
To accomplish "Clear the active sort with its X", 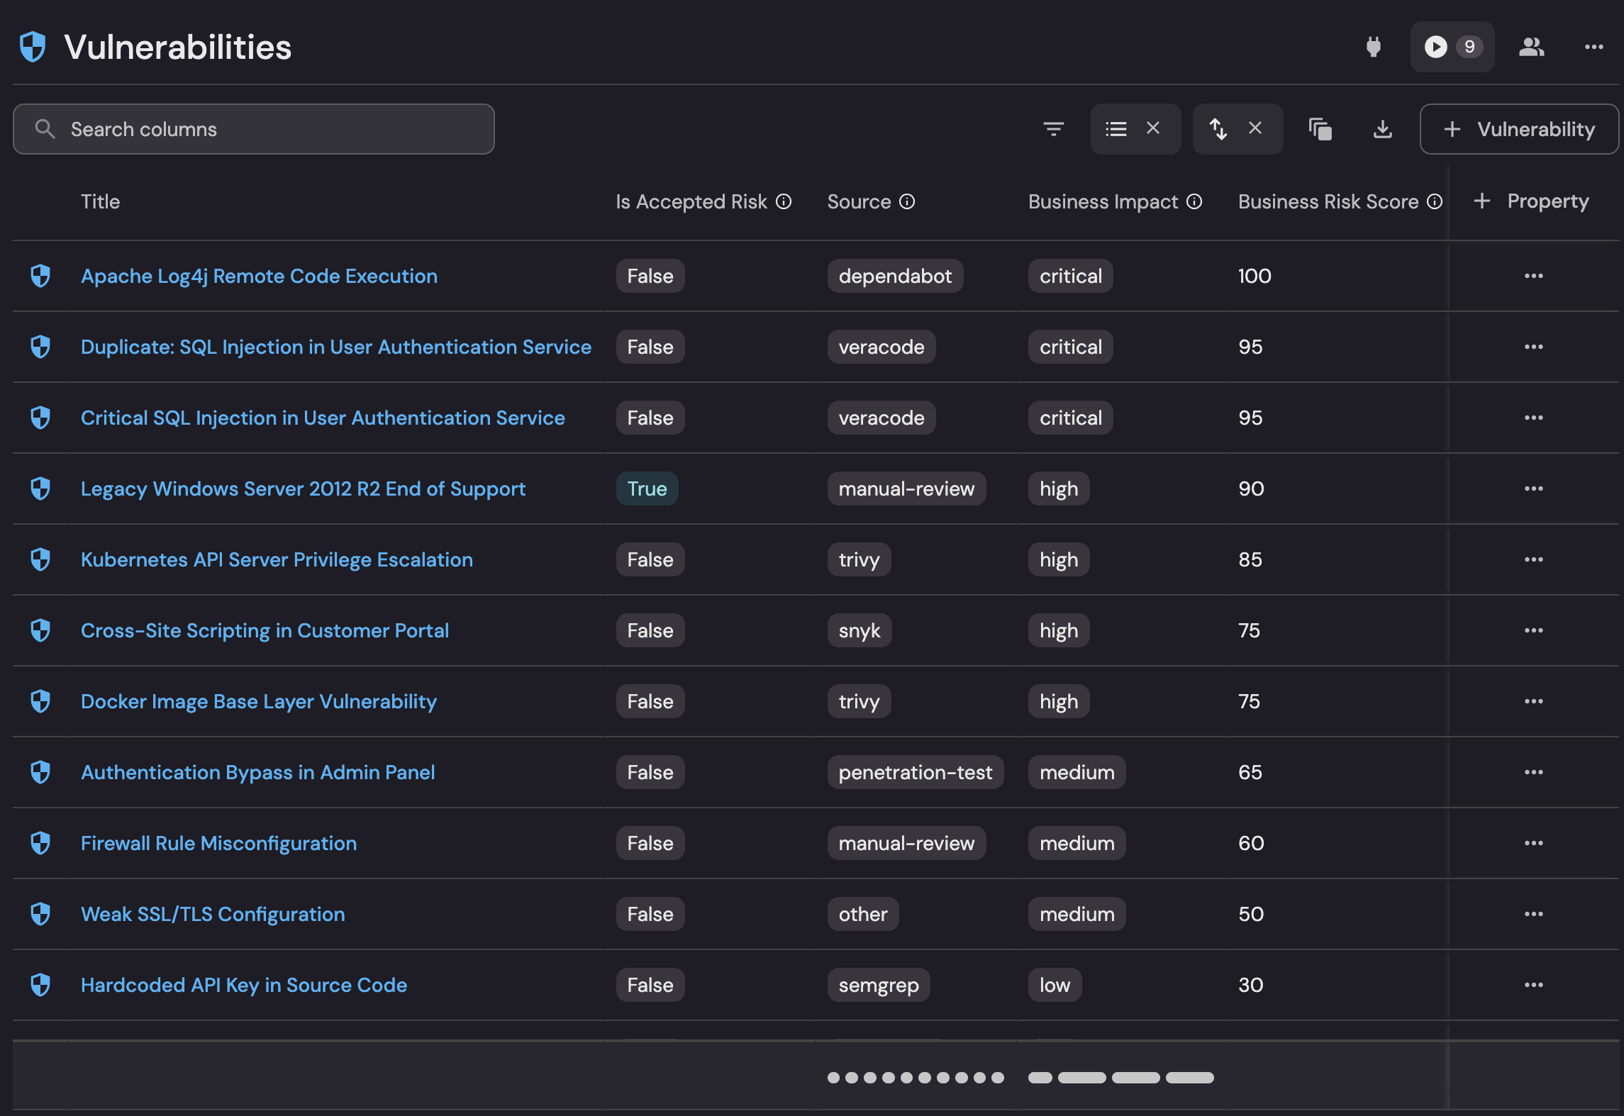I will point(1256,129).
